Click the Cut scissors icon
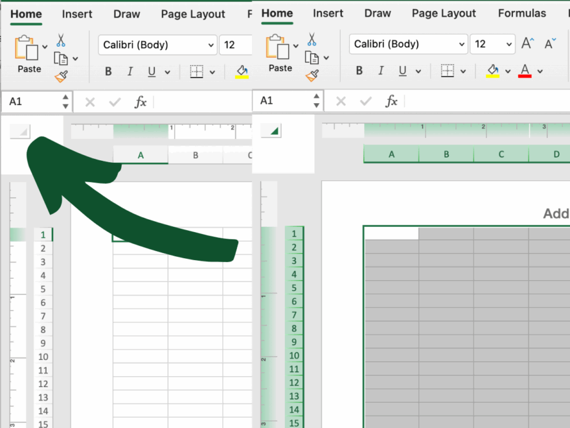This screenshot has height=428, width=570. (x=312, y=38)
